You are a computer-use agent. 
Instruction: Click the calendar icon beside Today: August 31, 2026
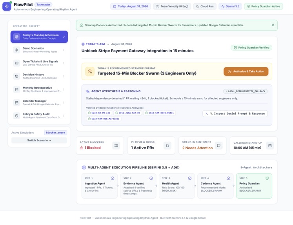tap(115, 6)
